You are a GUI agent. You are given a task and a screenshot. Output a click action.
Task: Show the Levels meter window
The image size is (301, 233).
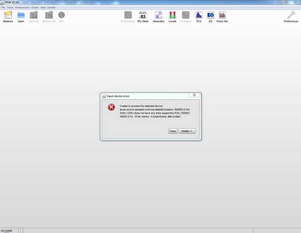(172, 16)
